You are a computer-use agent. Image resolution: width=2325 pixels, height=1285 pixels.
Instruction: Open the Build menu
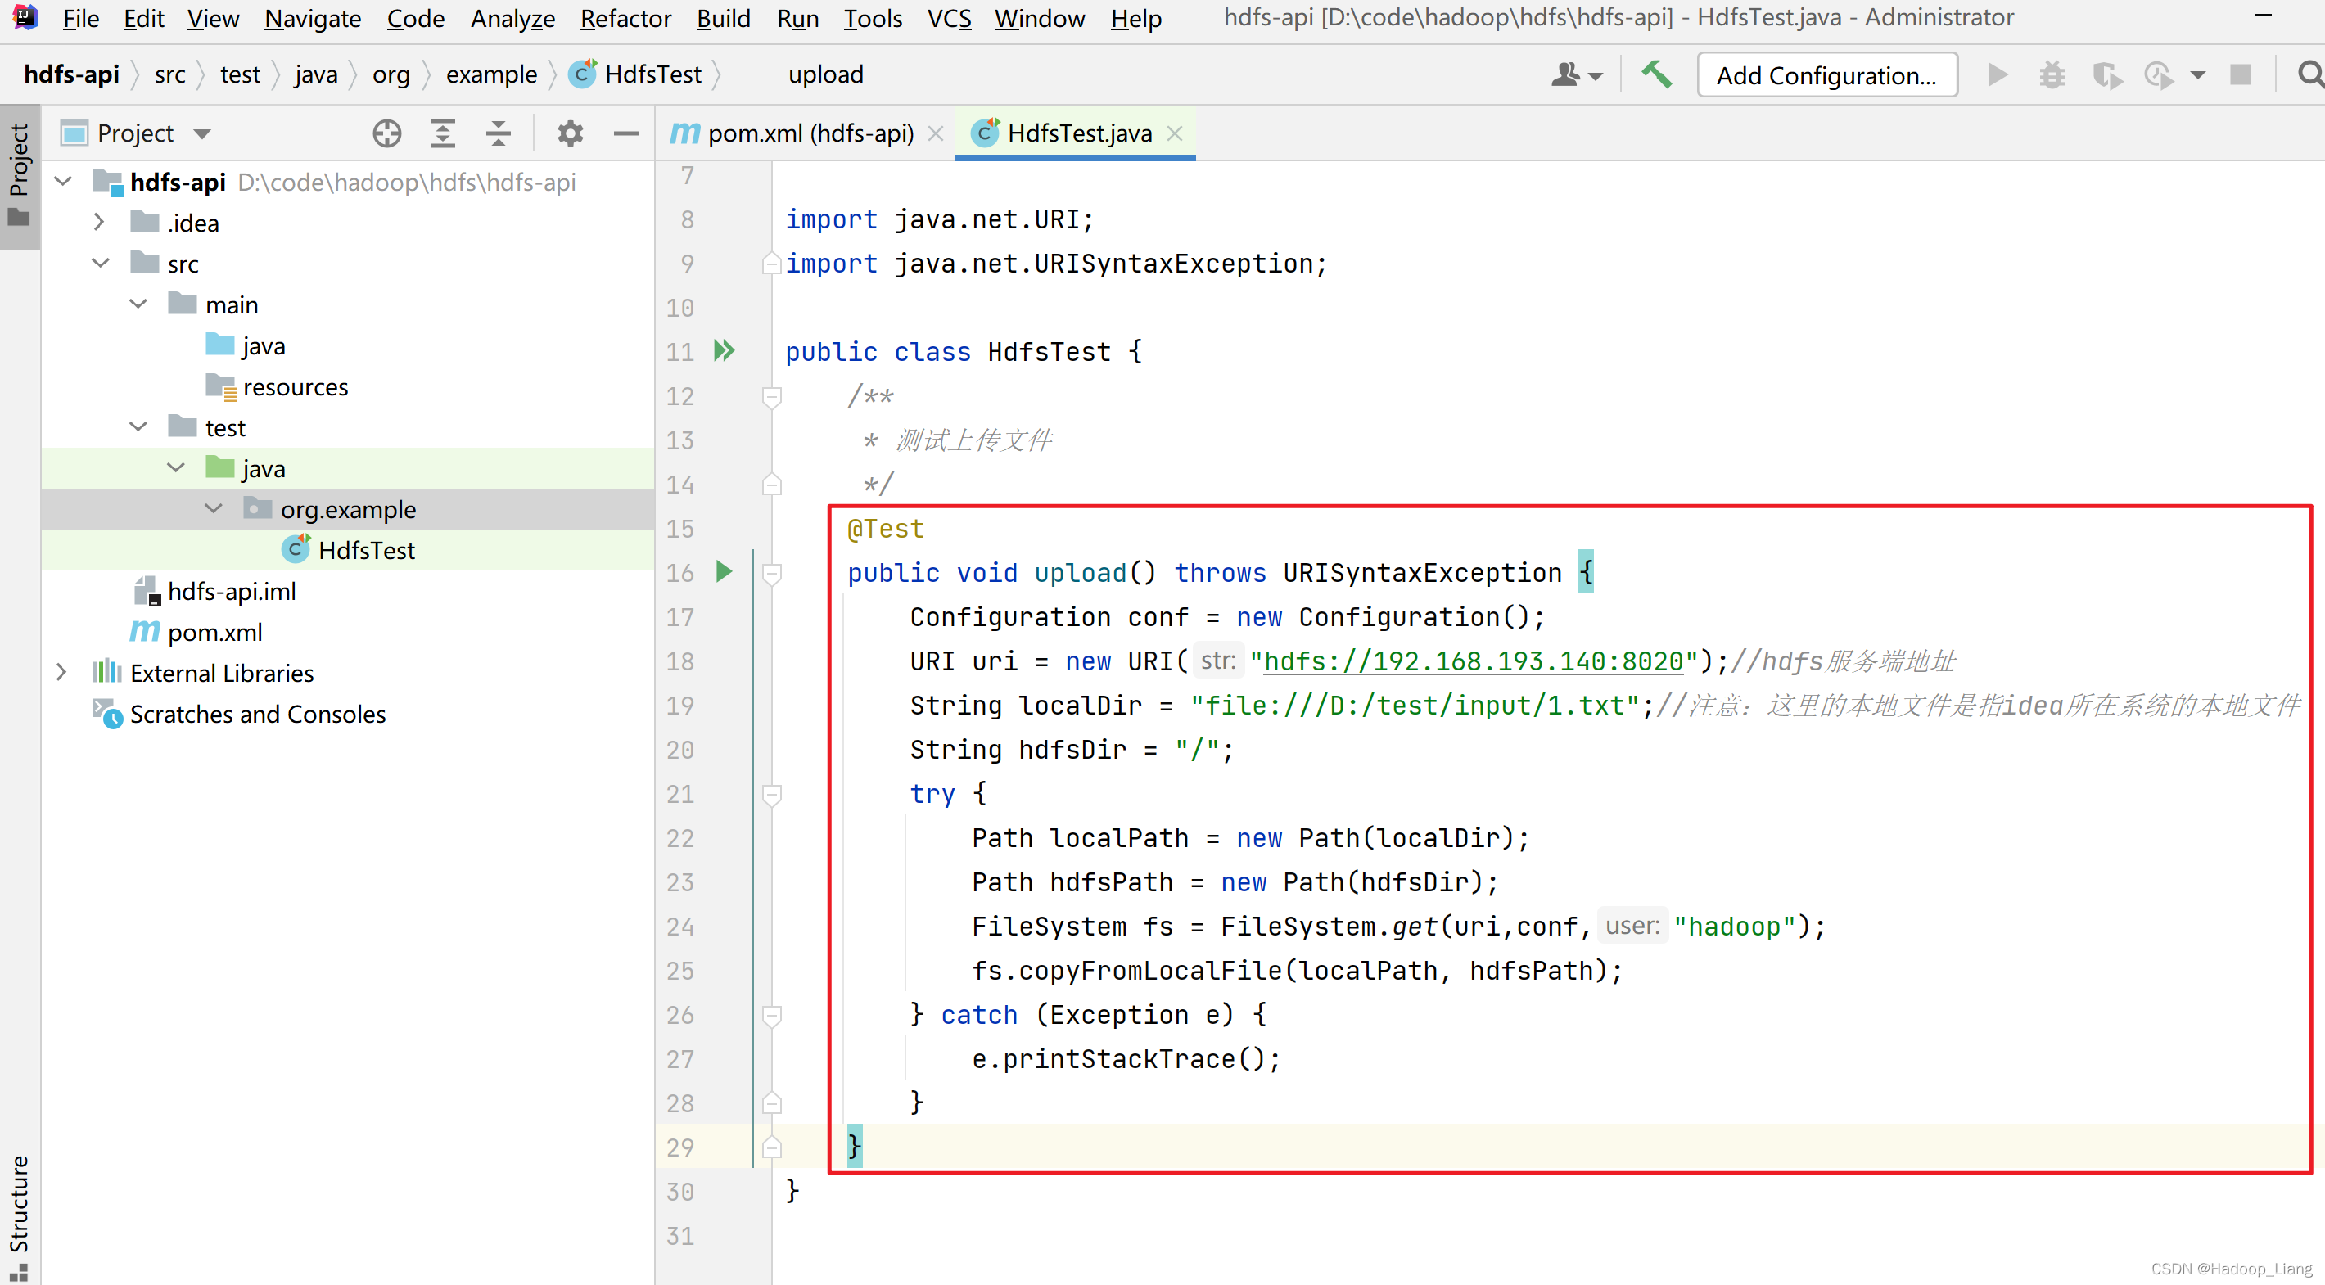723,18
